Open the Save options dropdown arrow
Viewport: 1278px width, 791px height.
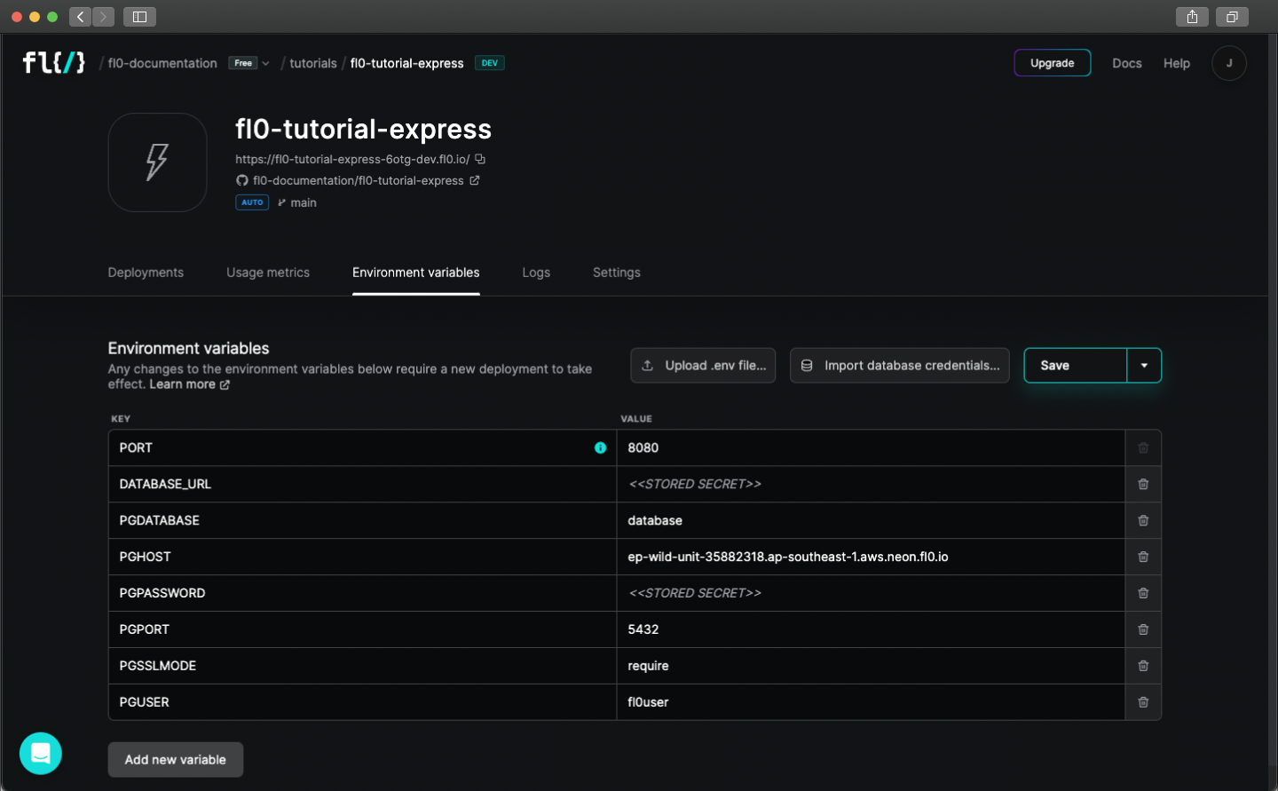pos(1144,366)
